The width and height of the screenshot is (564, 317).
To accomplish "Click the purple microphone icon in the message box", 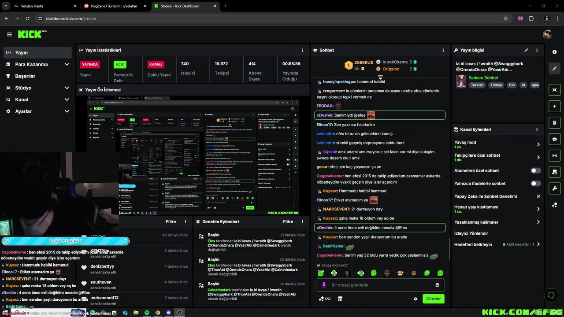I will tap(324, 285).
